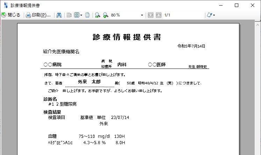Click the 検査項目 column header
This screenshot has width=261, height=155.
(57, 118)
